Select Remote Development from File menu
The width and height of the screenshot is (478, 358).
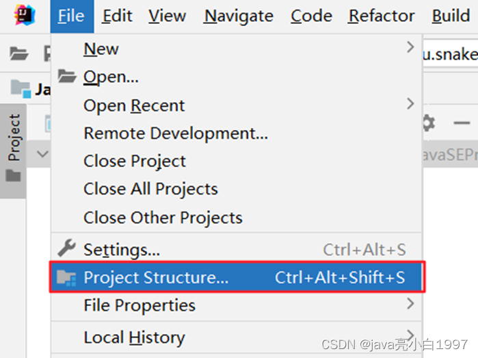pos(175,133)
